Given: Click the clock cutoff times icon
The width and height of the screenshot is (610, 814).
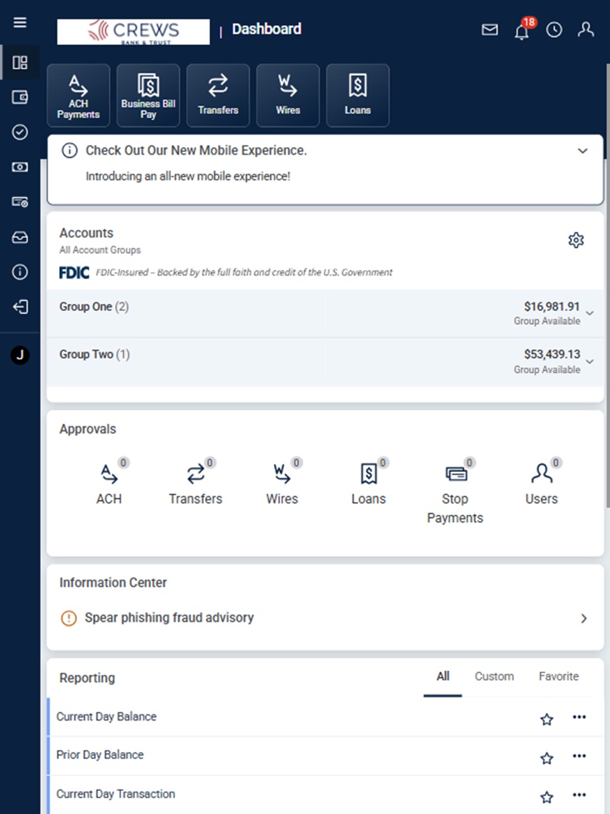Looking at the screenshot, I should click(x=554, y=30).
